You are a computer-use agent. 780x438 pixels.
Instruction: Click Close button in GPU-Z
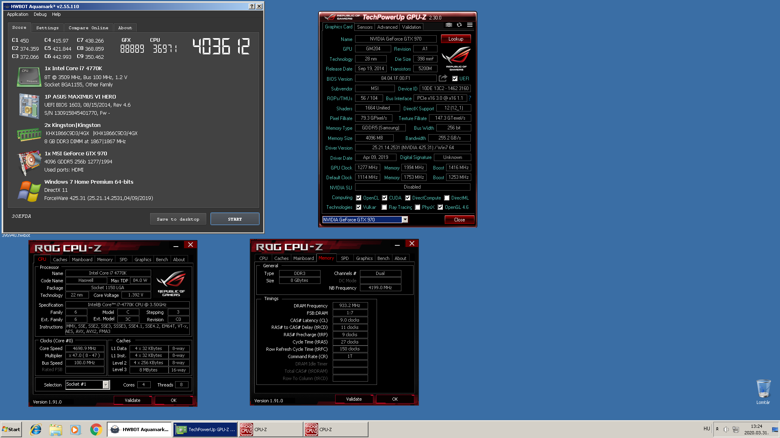pos(459,220)
